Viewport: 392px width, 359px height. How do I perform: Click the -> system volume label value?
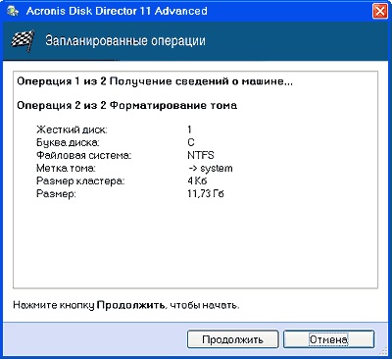coord(210,169)
